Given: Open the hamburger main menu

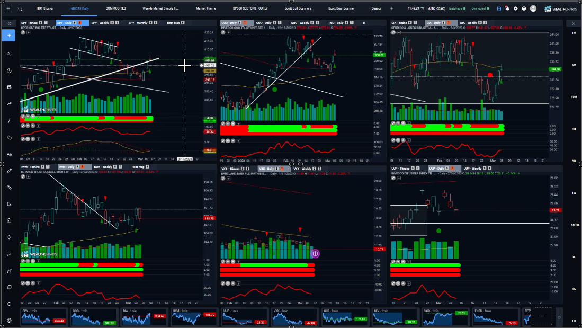Looking at the screenshot, I should click(x=8, y=8).
